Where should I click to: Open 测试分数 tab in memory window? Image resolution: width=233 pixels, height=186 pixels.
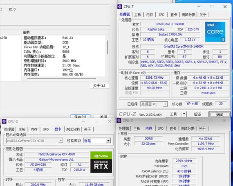click(188, 128)
